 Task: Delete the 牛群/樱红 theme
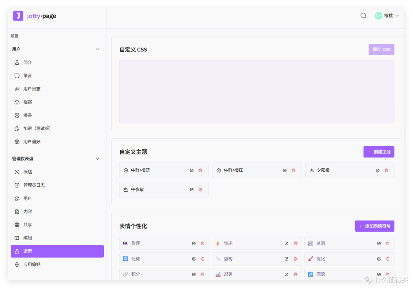point(294,170)
